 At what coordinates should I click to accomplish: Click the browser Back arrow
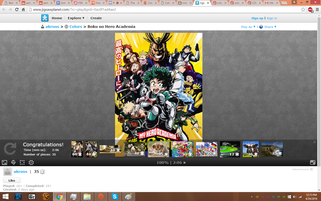[x=4, y=9]
